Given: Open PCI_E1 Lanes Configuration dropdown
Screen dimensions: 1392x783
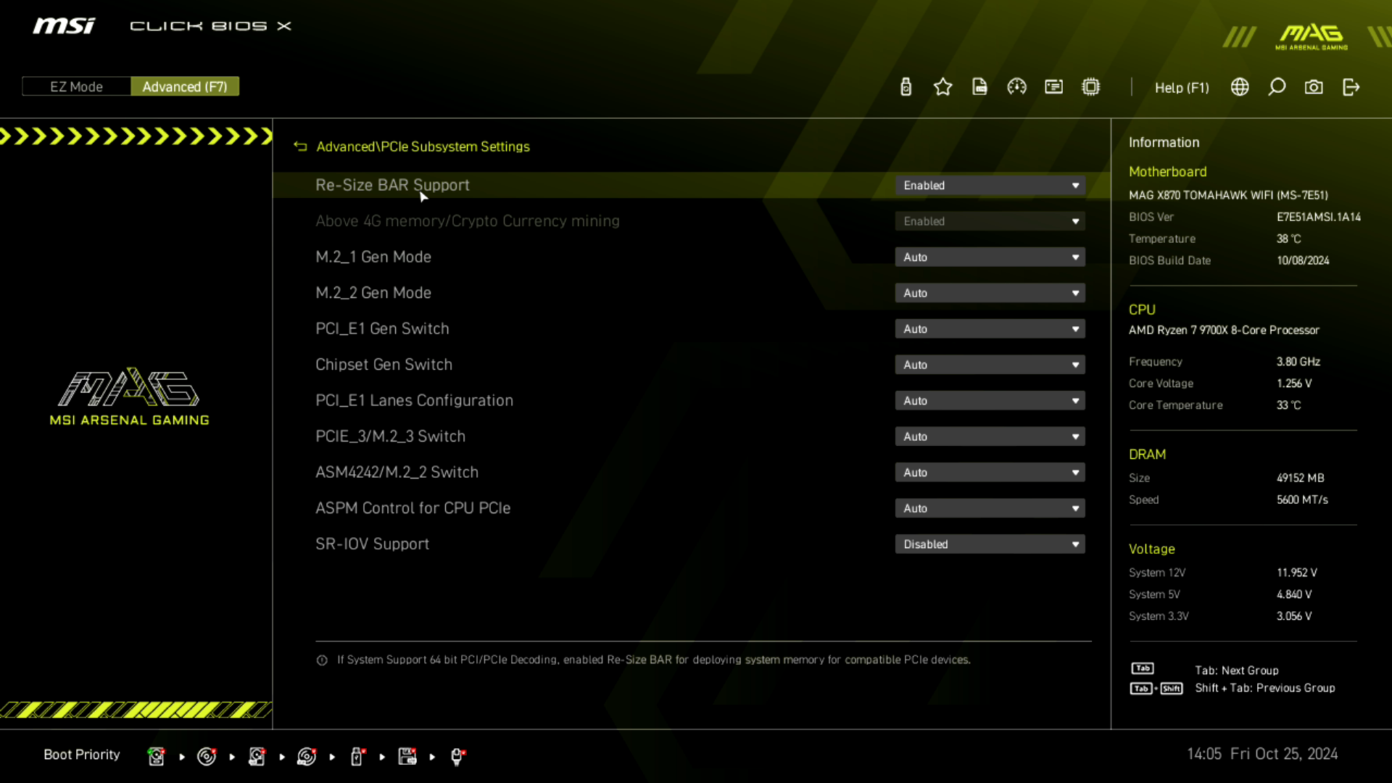Looking at the screenshot, I should 990,401.
